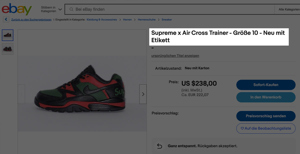The height and width of the screenshot is (154, 300).
Task: Click Preisvorschlag senden button
Action: tap(266, 116)
